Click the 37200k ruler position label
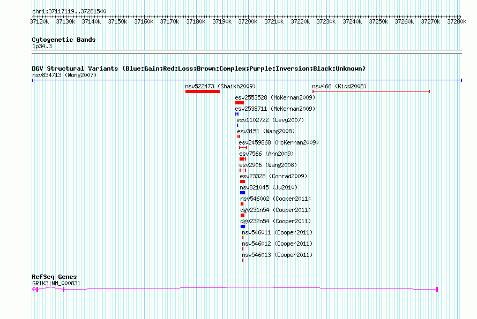This screenshot has height=319, width=477. click(x=248, y=21)
